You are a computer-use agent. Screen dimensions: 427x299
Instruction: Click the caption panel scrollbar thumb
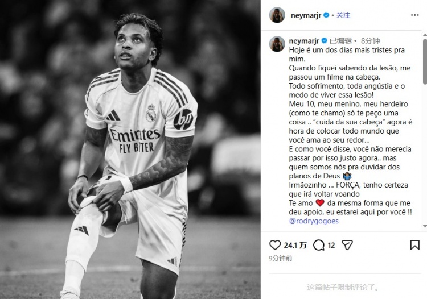[x=425, y=61]
